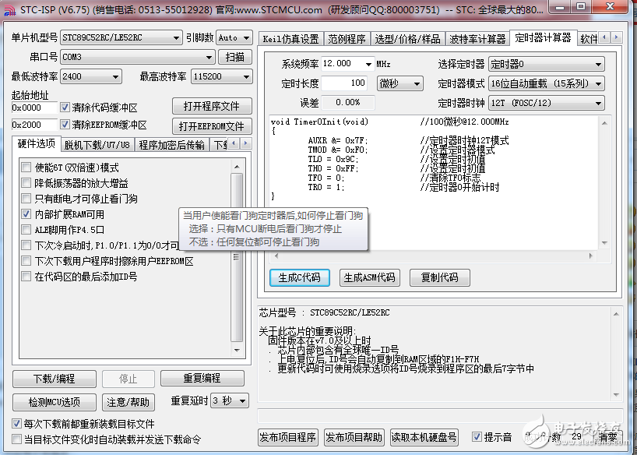
Task: Uncheck 内部扩展RAM可用 checkbox
Action: pos(26,214)
